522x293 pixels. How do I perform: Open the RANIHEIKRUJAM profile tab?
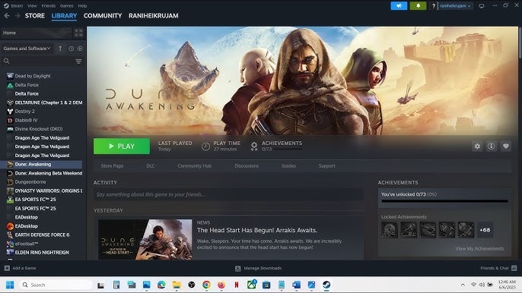click(154, 16)
